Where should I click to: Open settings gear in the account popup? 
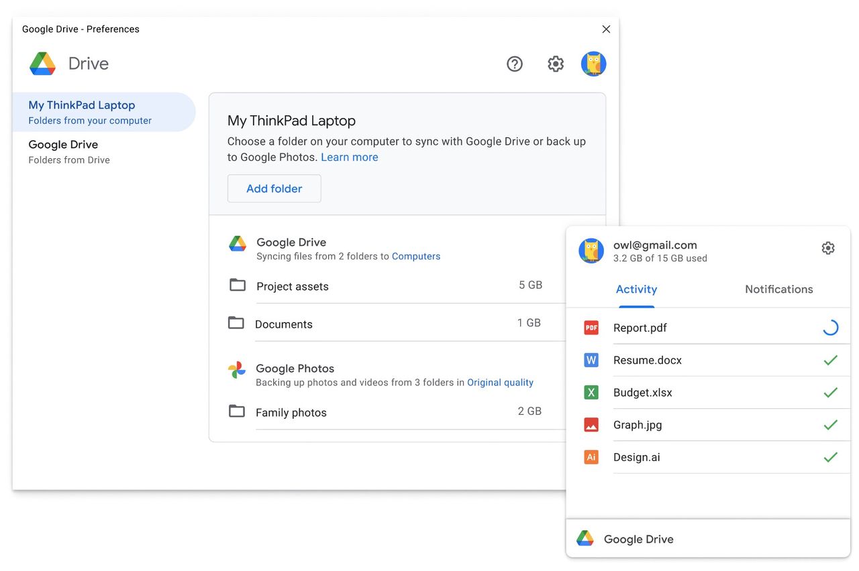[828, 247]
